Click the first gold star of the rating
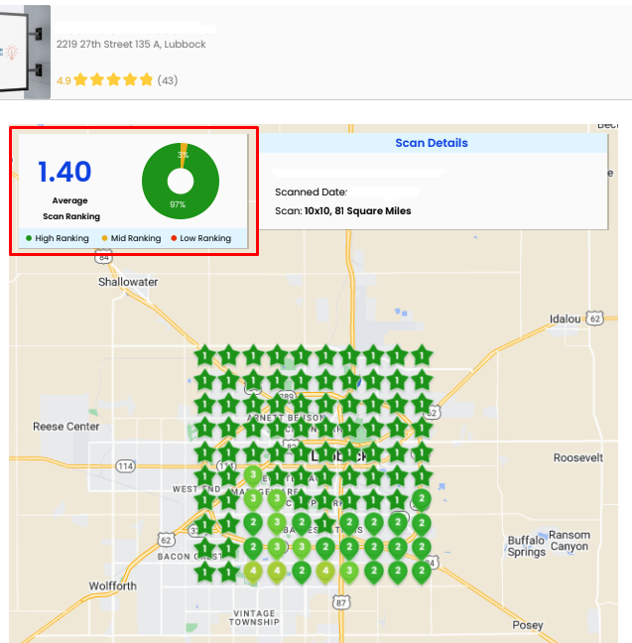 (x=80, y=79)
